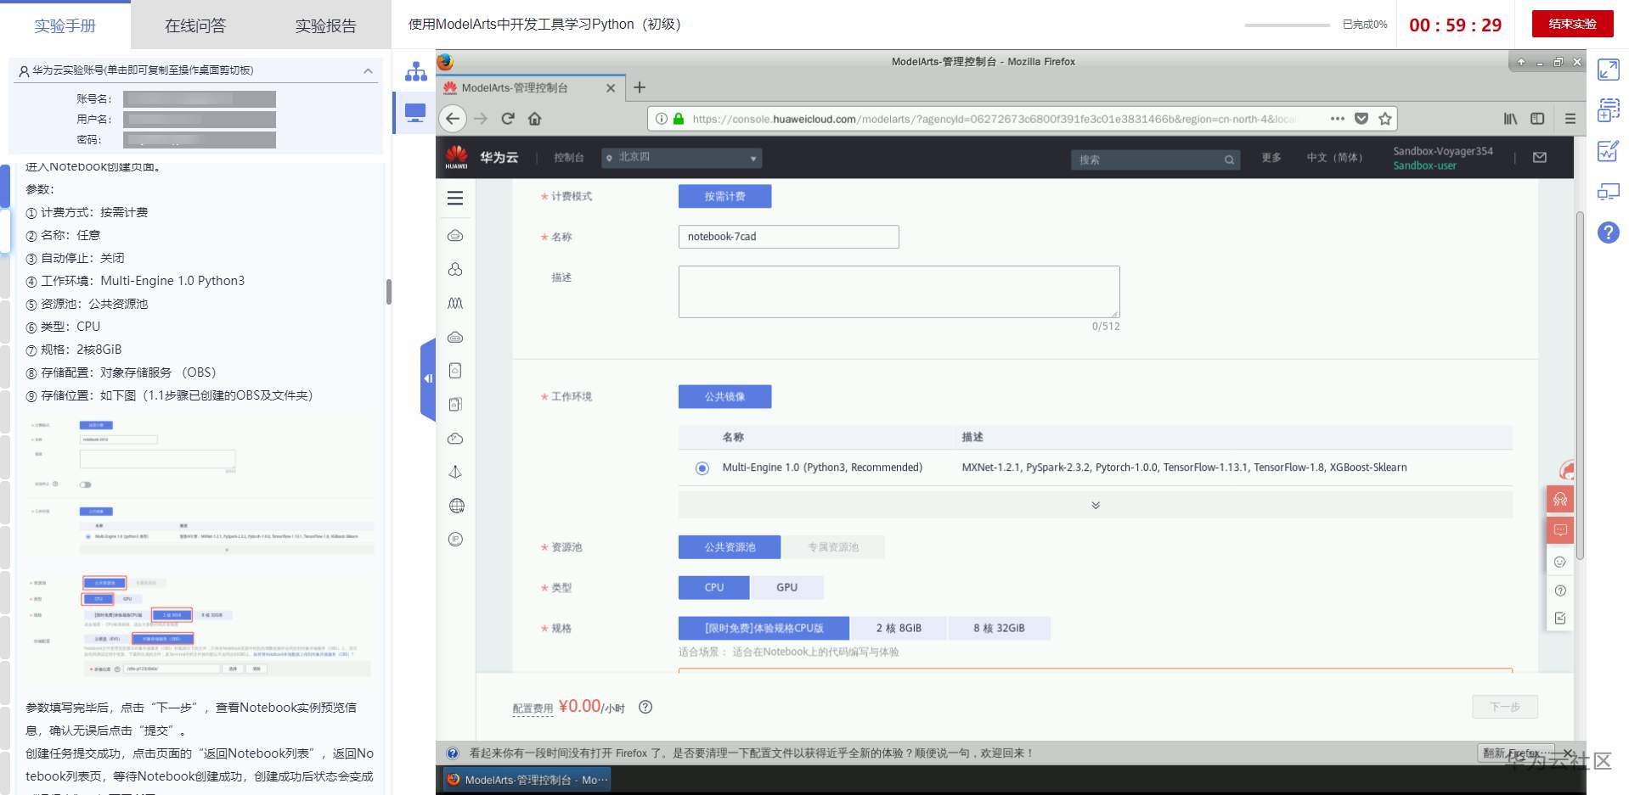Viewport: 1629px width, 795px height.
Task: Open the ModelArts taskbar window button
Action: pos(525,780)
